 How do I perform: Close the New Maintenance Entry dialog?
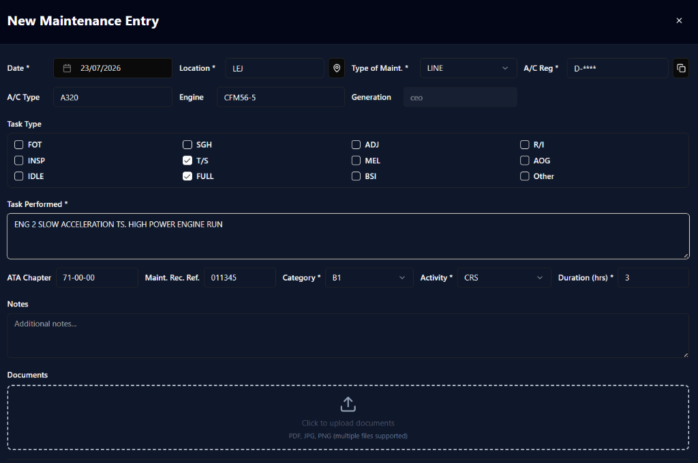[679, 20]
